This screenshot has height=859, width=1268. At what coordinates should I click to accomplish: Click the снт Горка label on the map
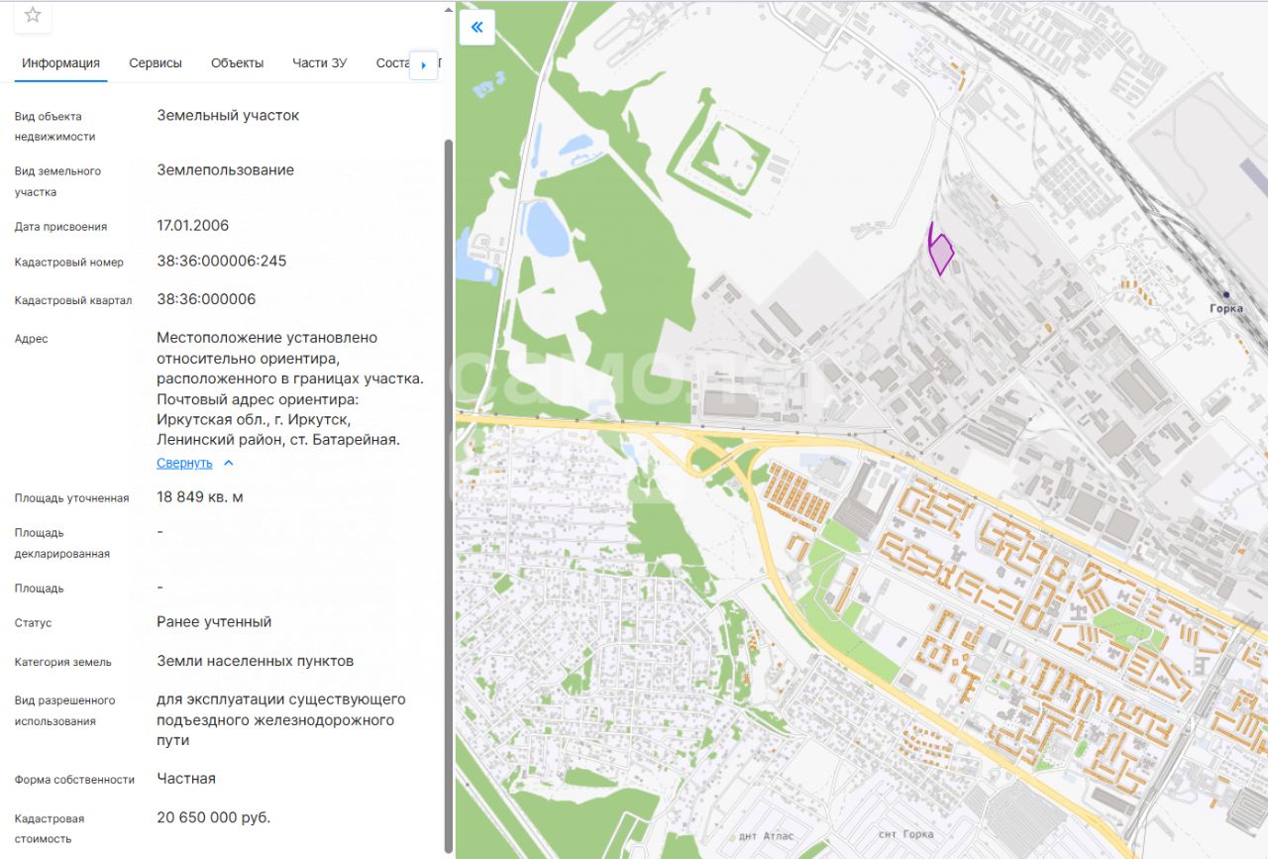click(908, 836)
